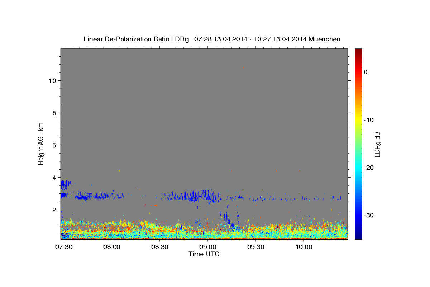Click the height tick label 8
Image resolution: width=430 pixels, height=287 pixels.
54,113
